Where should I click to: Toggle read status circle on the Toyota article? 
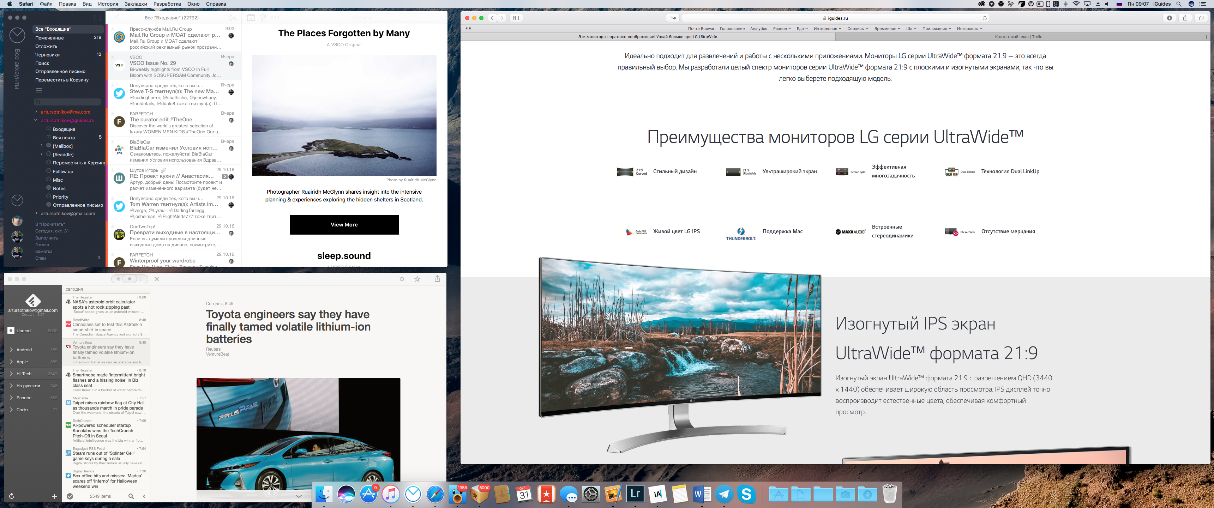402,279
